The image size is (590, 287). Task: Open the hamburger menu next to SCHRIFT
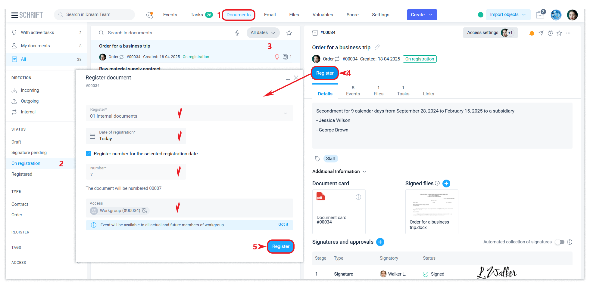coord(14,15)
